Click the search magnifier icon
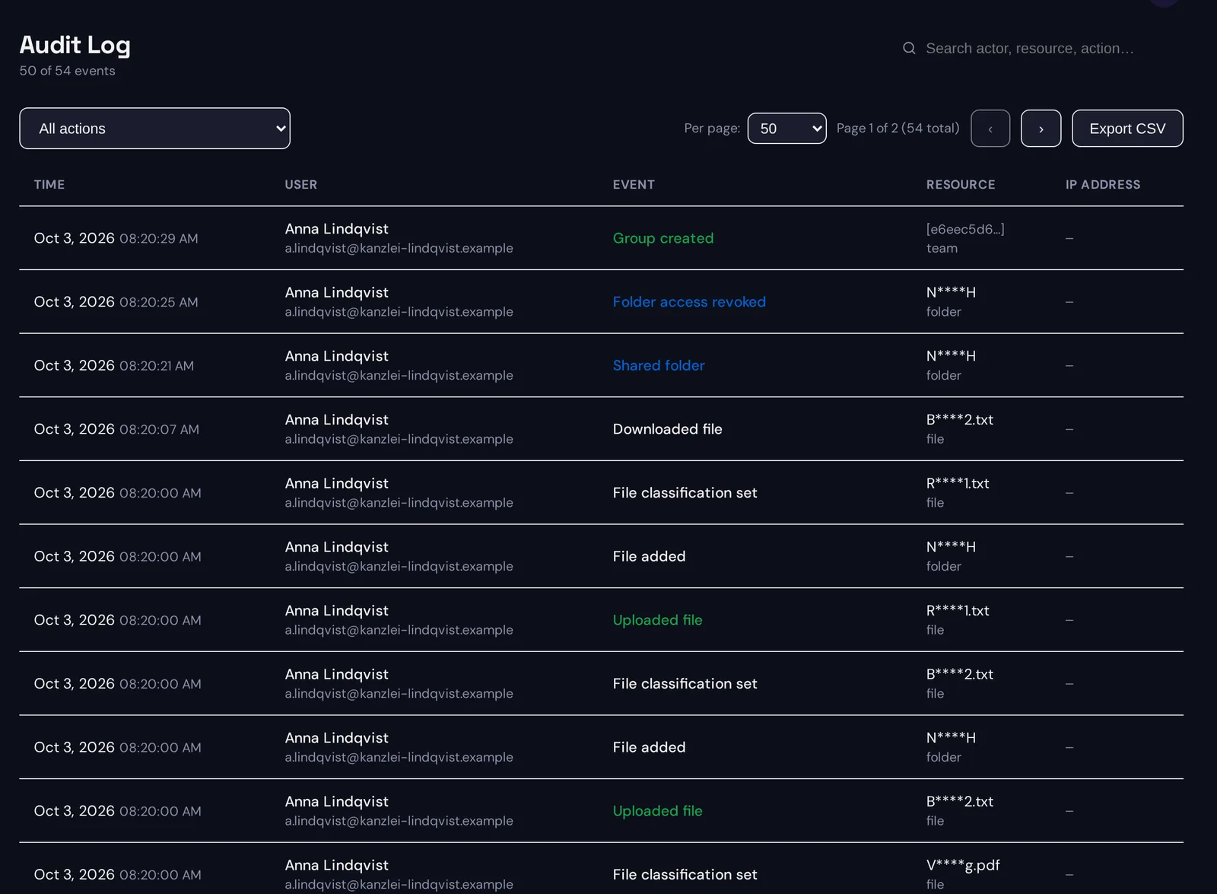Viewport: 1217px width, 894px height. (909, 48)
